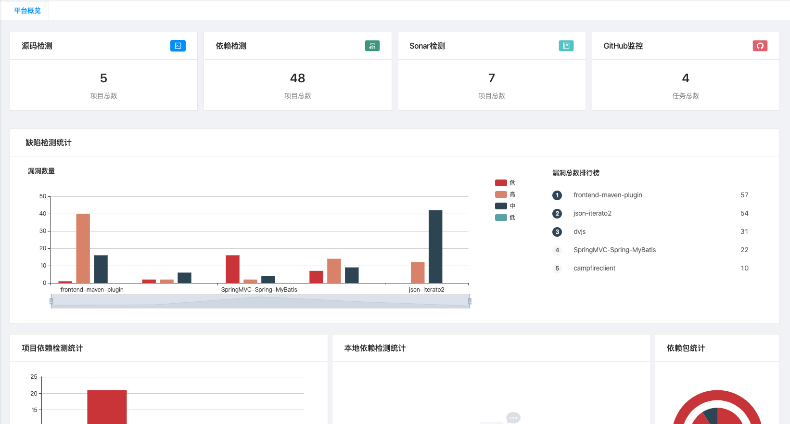Click vulnerability count 54
The height and width of the screenshot is (424, 790).
tap(744, 213)
